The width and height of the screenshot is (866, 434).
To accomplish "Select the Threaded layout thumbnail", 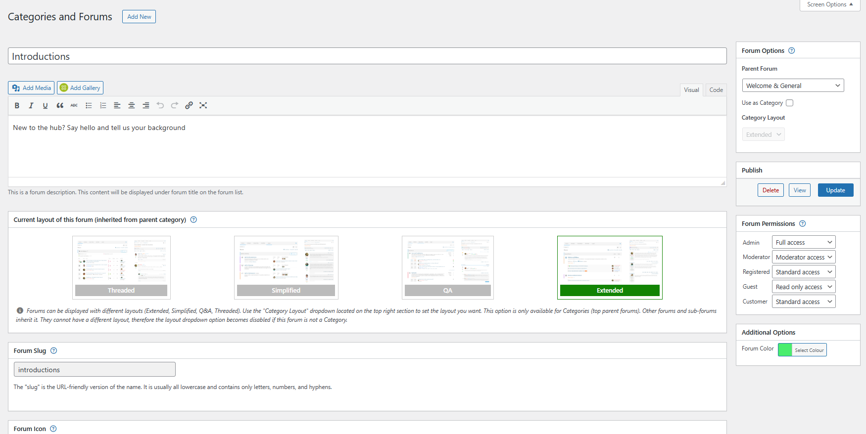I will (121, 267).
